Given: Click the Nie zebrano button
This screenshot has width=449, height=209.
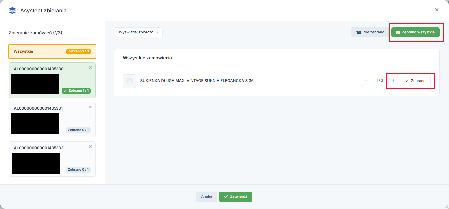Looking at the screenshot, I should [x=370, y=32].
